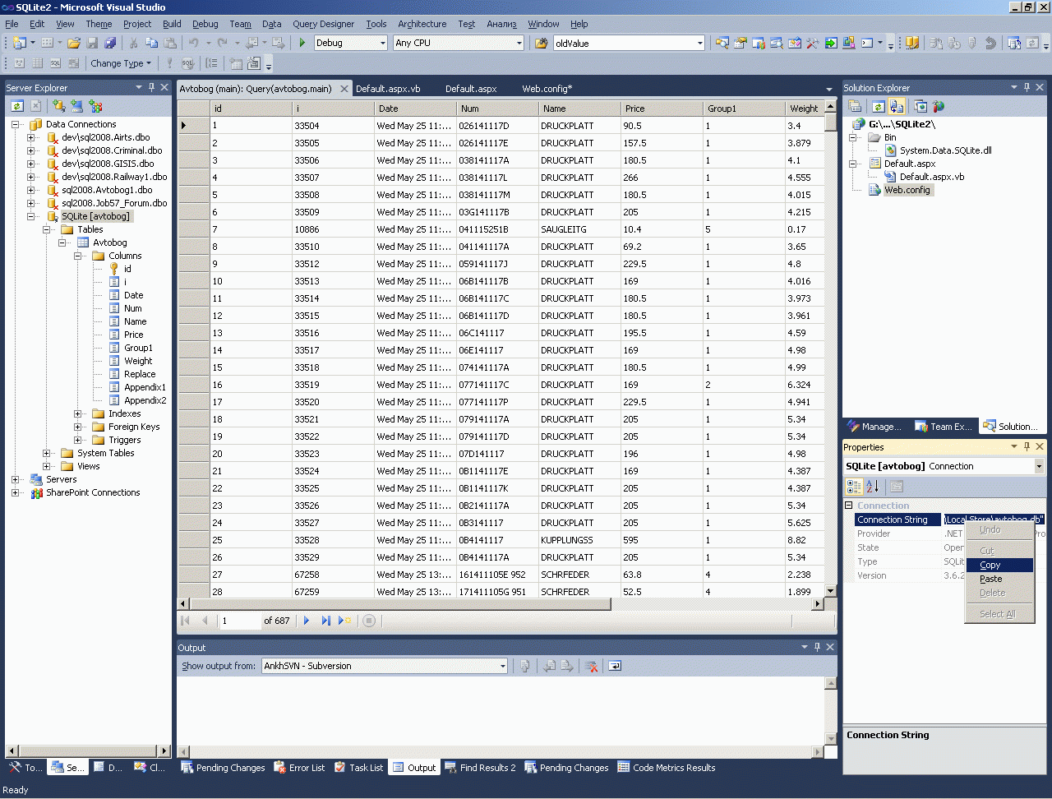Expand the System Tables folder

47,453
